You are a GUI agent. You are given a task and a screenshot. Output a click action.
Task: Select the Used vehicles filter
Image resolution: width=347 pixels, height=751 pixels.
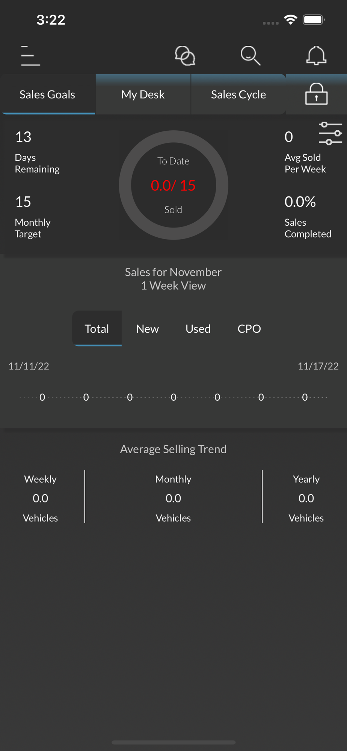[x=198, y=329]
